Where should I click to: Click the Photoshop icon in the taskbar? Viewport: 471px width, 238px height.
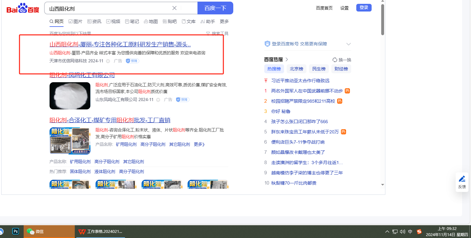click(15, 231)
